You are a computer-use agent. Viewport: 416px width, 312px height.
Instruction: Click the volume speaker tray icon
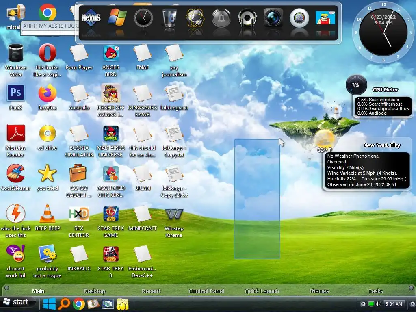pos(379,304)
